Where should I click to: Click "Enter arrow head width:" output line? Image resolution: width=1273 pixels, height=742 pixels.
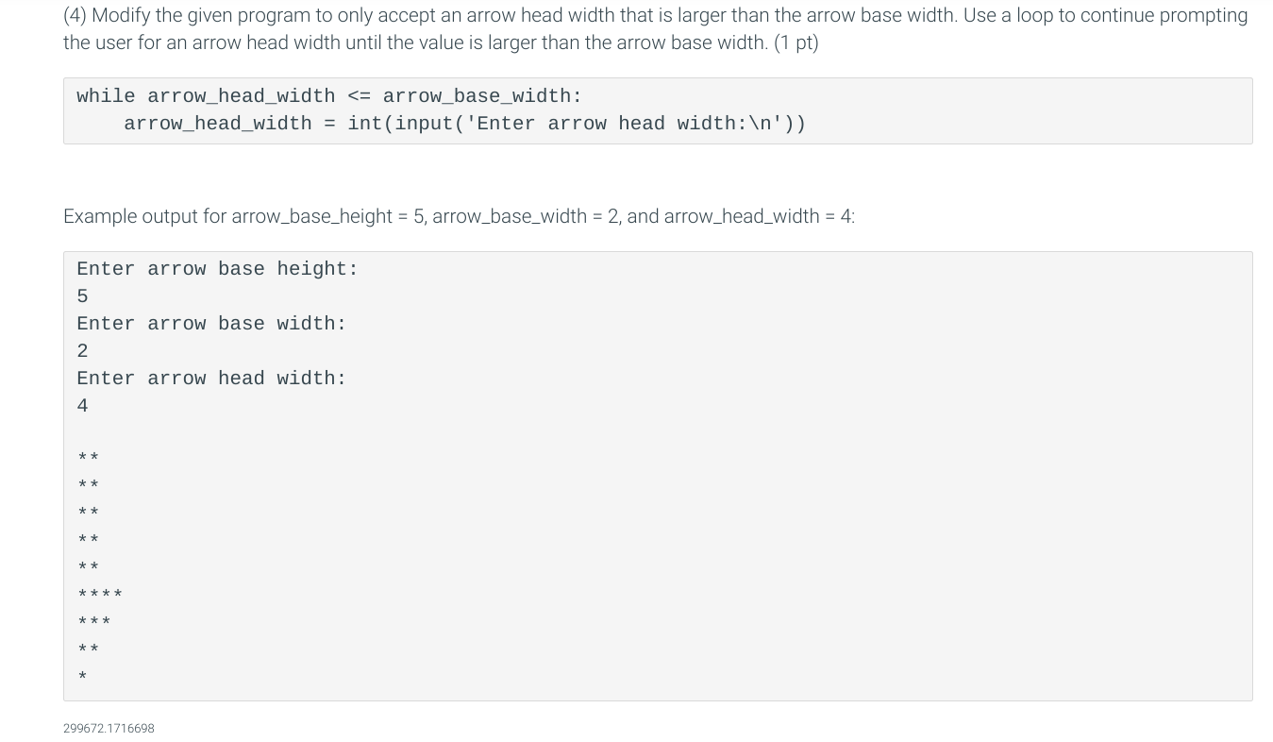pyautogui.click(x=211, y=379)
